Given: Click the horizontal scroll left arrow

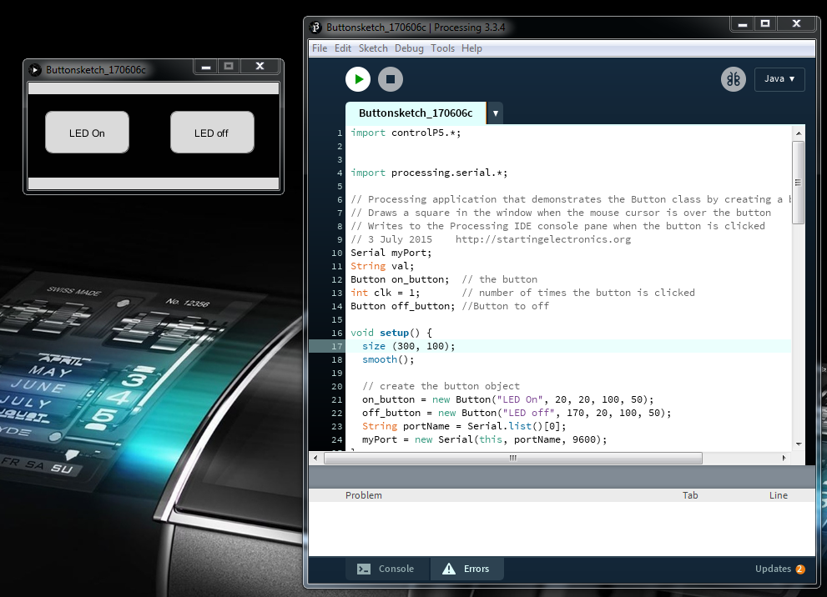Looking at the screenshot, I should [315, 459].
